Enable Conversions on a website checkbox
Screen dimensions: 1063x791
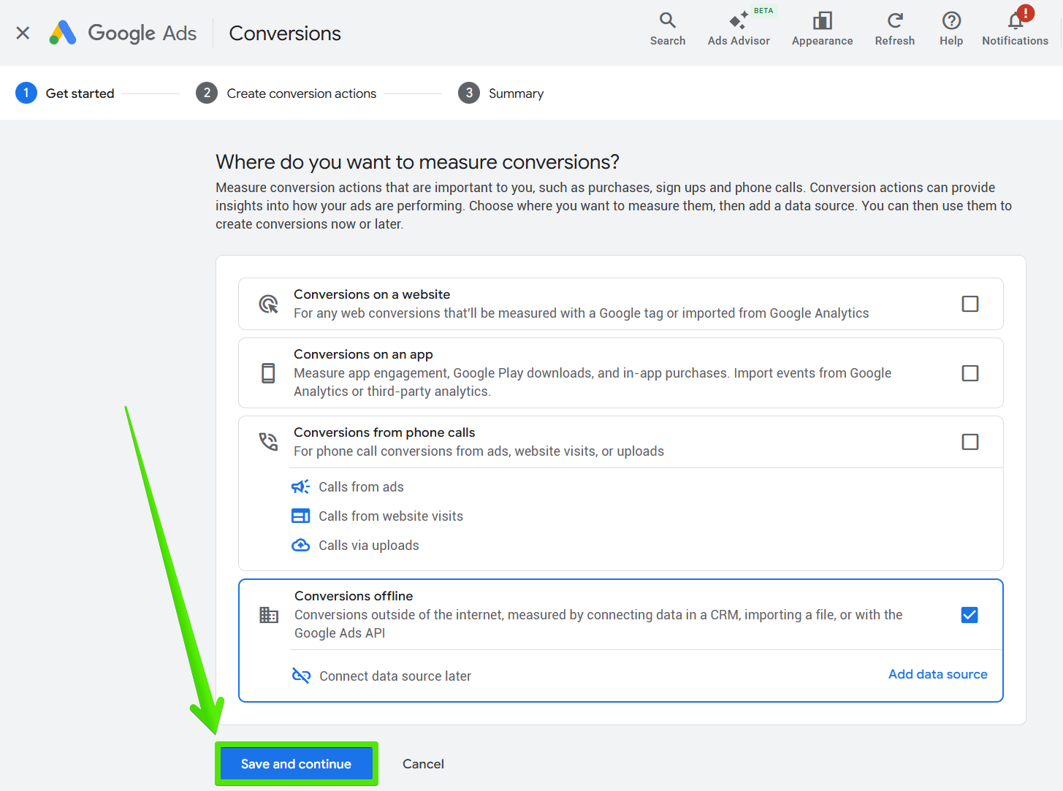[969, 304]
